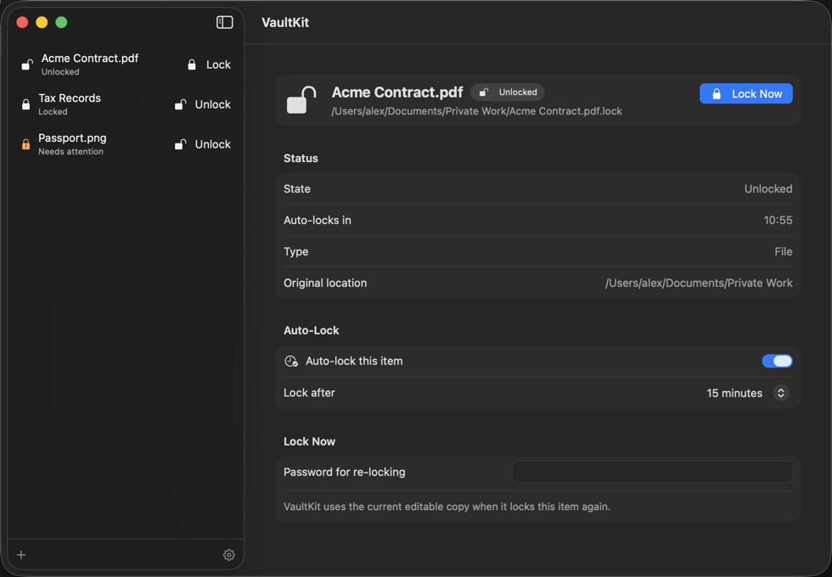Click the Auto-locks in label
832x577 pixels.
click(x=318, y=220)
